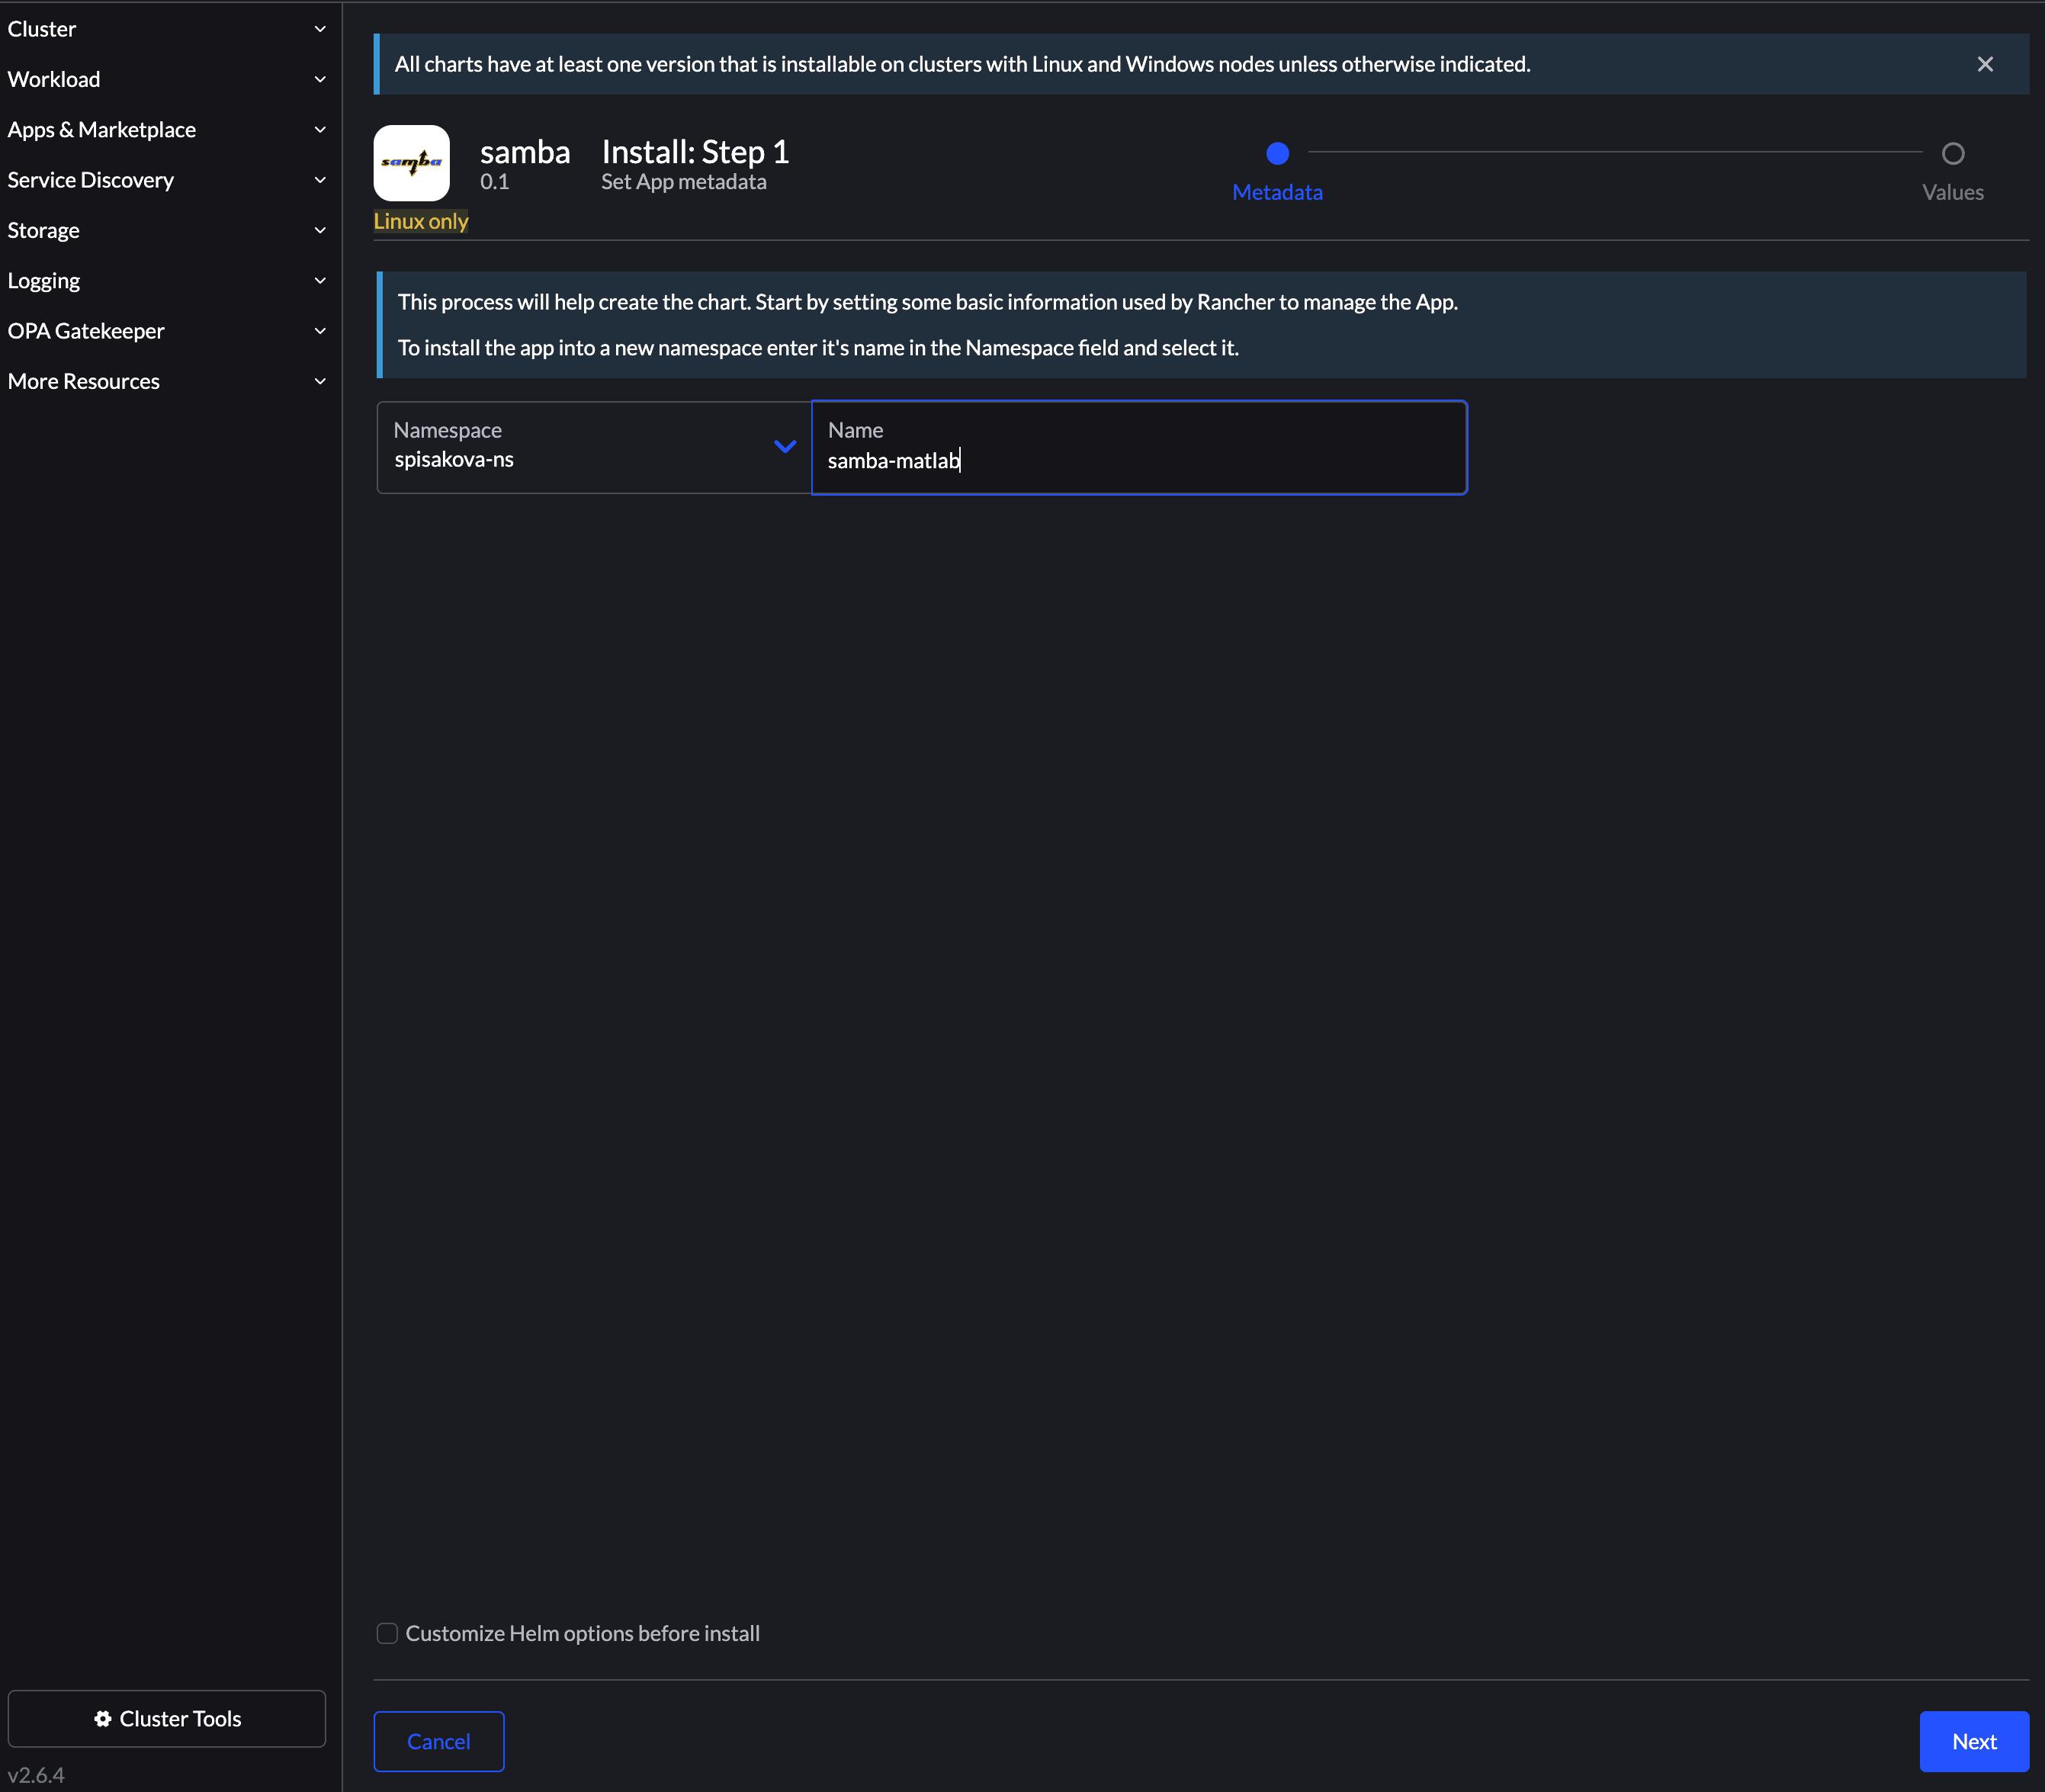
Task: Open Apps & Marketplace sidebar section
Action: [101, 129]
